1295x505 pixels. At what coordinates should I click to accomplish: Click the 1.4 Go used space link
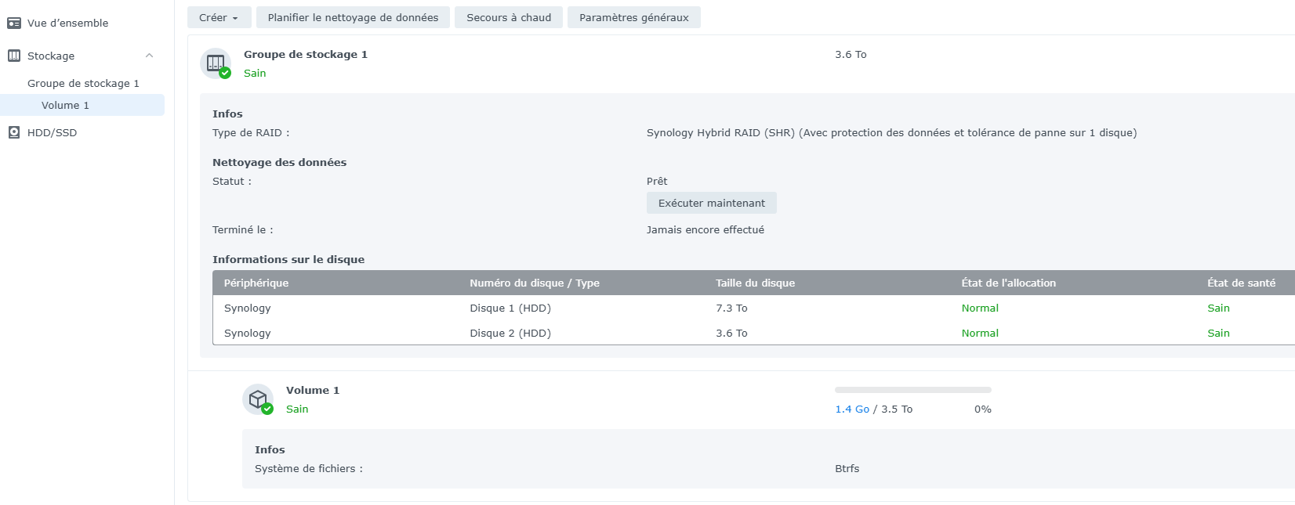pos(851,409)
